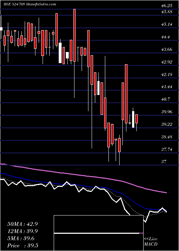Click the white candle at the far left edge
This screenshot has height=251, width=179.
pos(1,29)
